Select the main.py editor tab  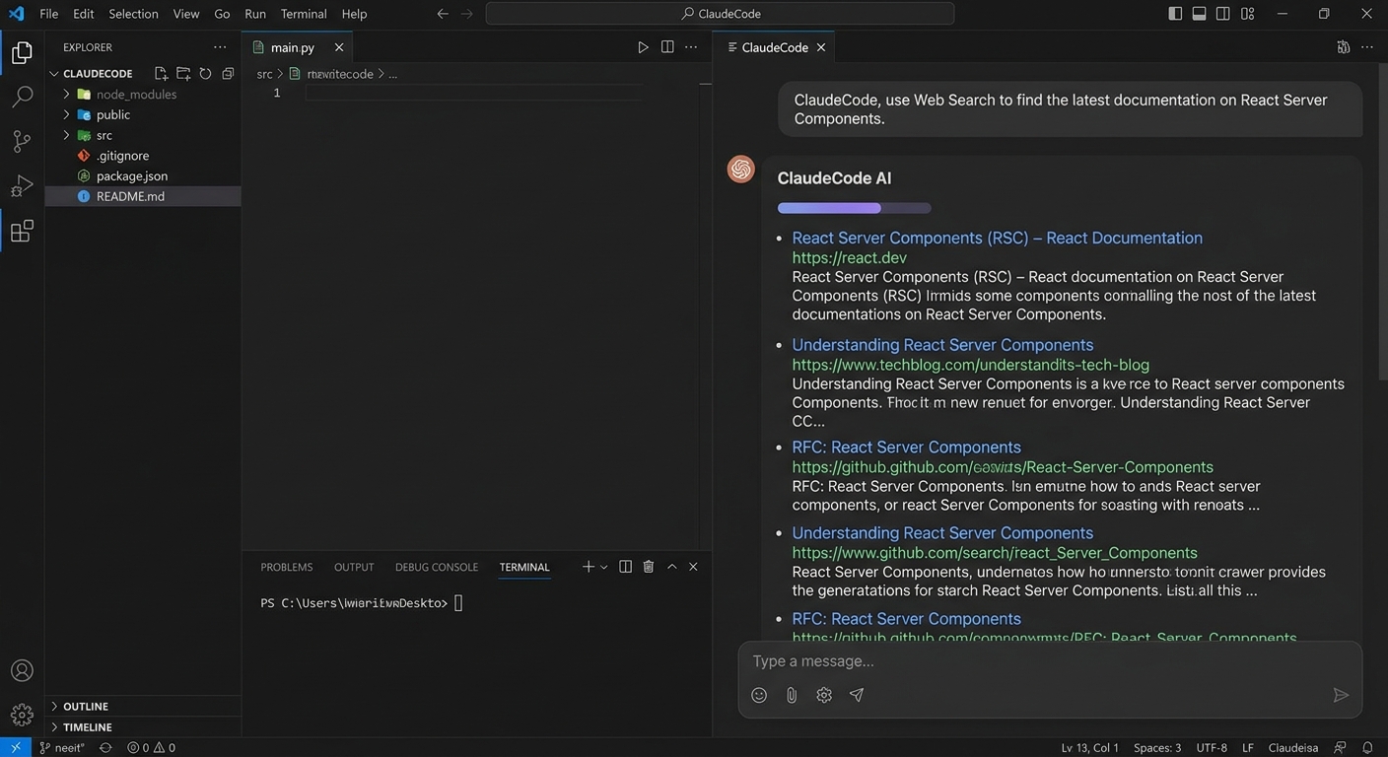pos(297,47)
